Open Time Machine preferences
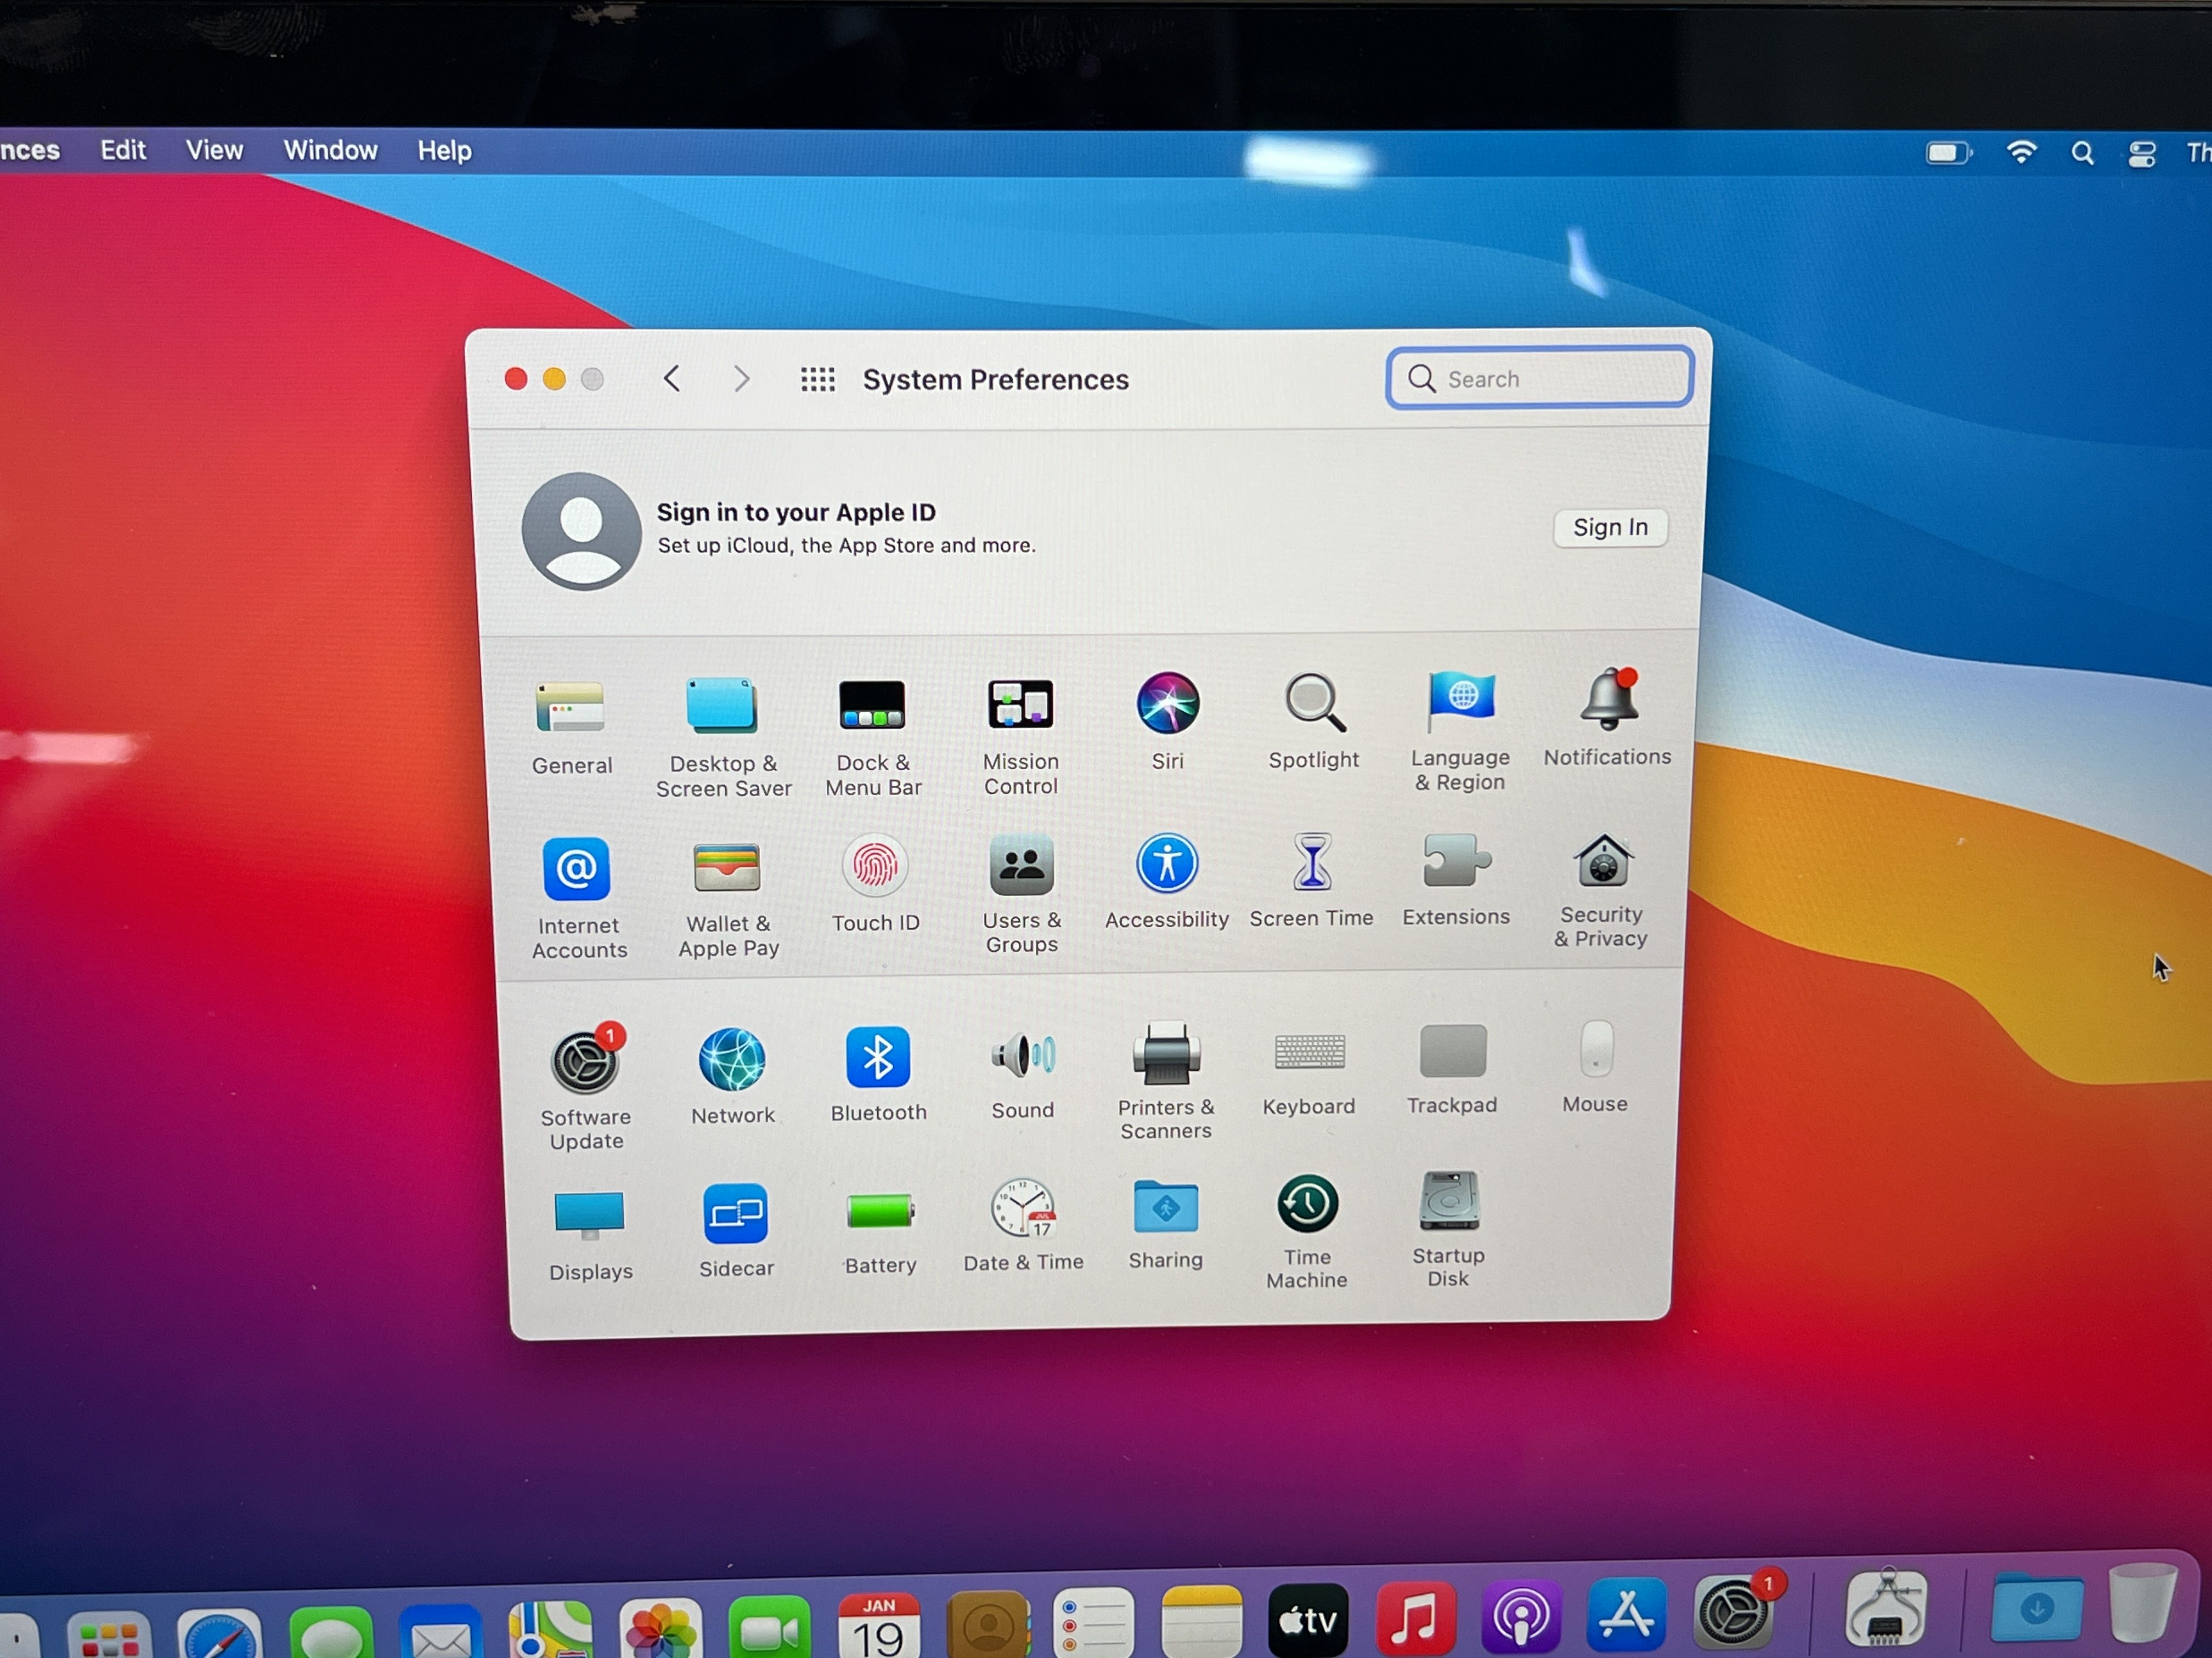Screen dimensions: 2212x1658 click(1307, 1205)
